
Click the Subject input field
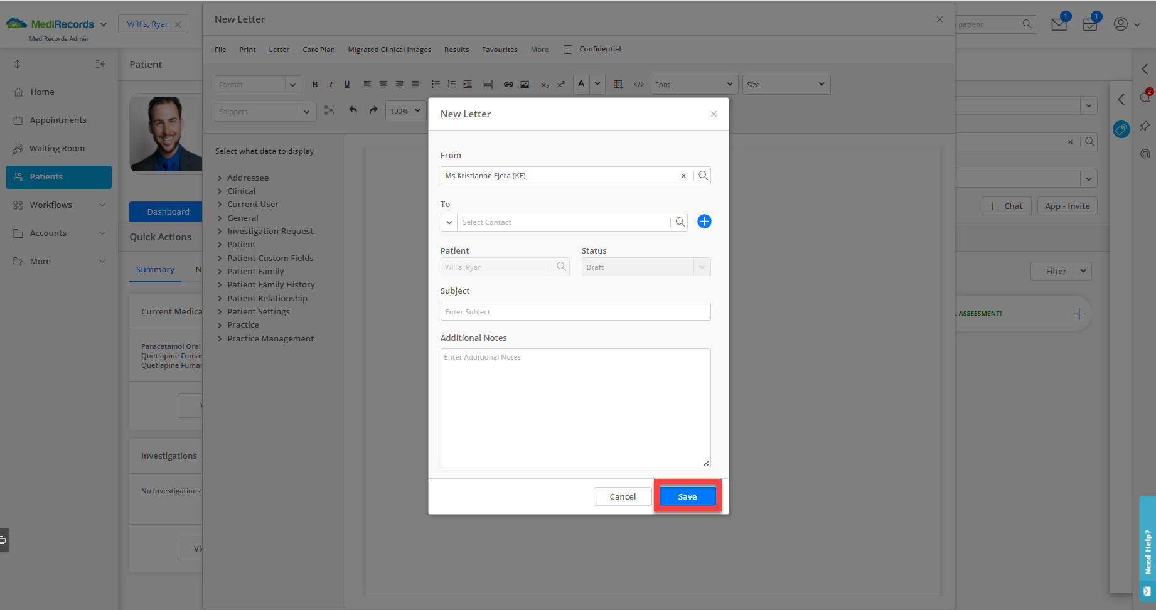click(575, 311)
